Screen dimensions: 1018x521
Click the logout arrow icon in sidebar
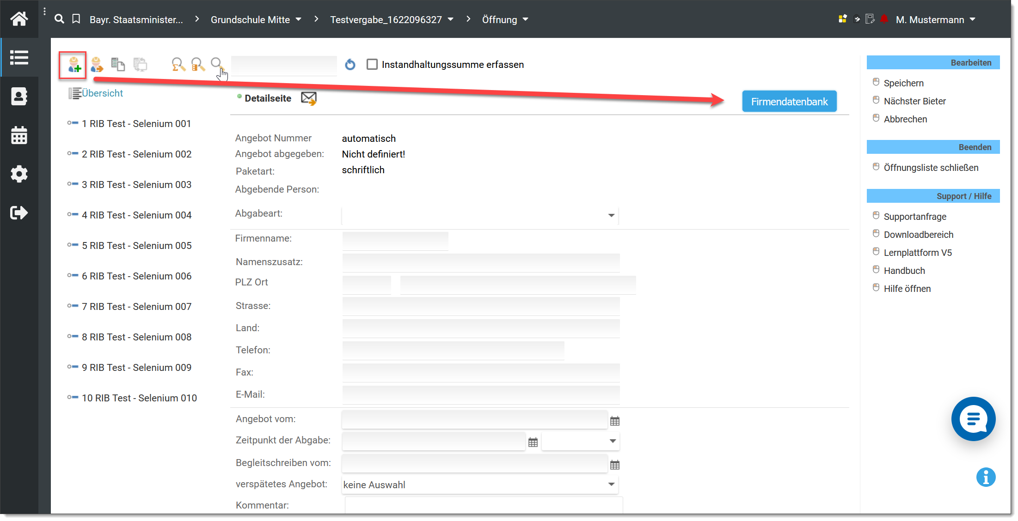[19, 213]
